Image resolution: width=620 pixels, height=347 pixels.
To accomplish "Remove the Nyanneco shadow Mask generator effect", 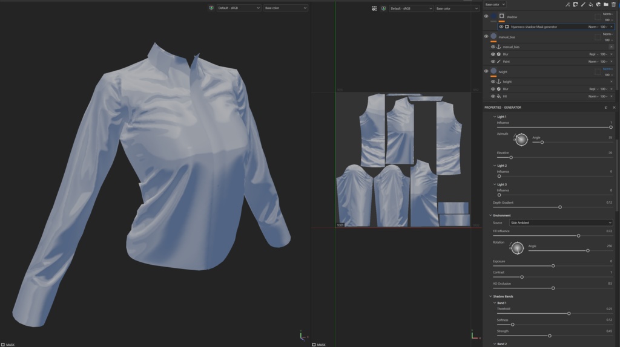I will tap(612, 27).
